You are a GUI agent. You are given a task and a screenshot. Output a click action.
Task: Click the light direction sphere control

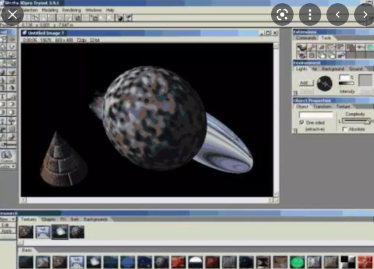click(x=325, y=84)
